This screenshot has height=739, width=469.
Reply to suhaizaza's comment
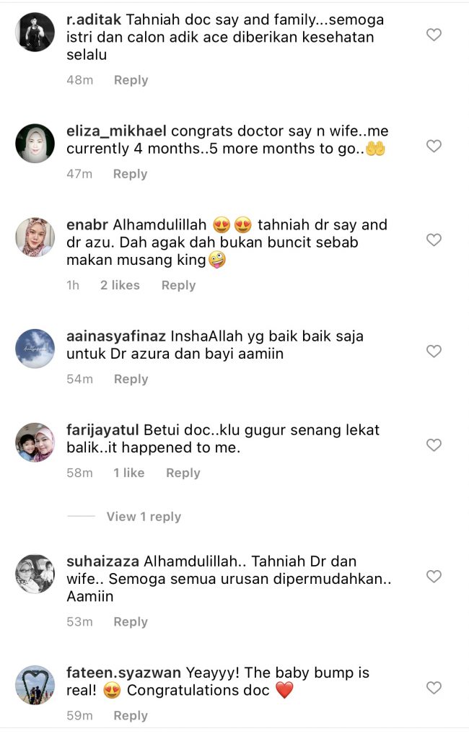coord(131,621)
